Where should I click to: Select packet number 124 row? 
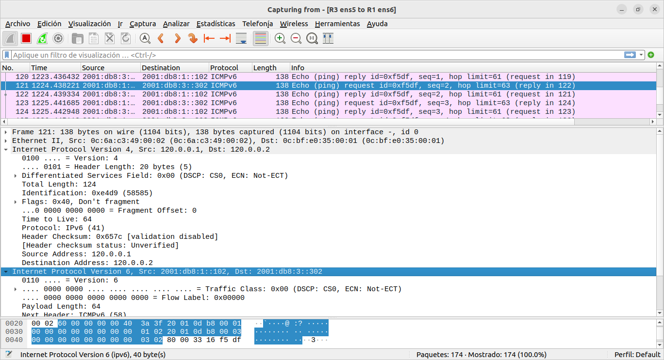328,111
